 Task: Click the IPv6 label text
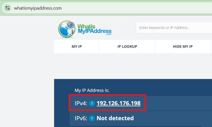(81, 118)
